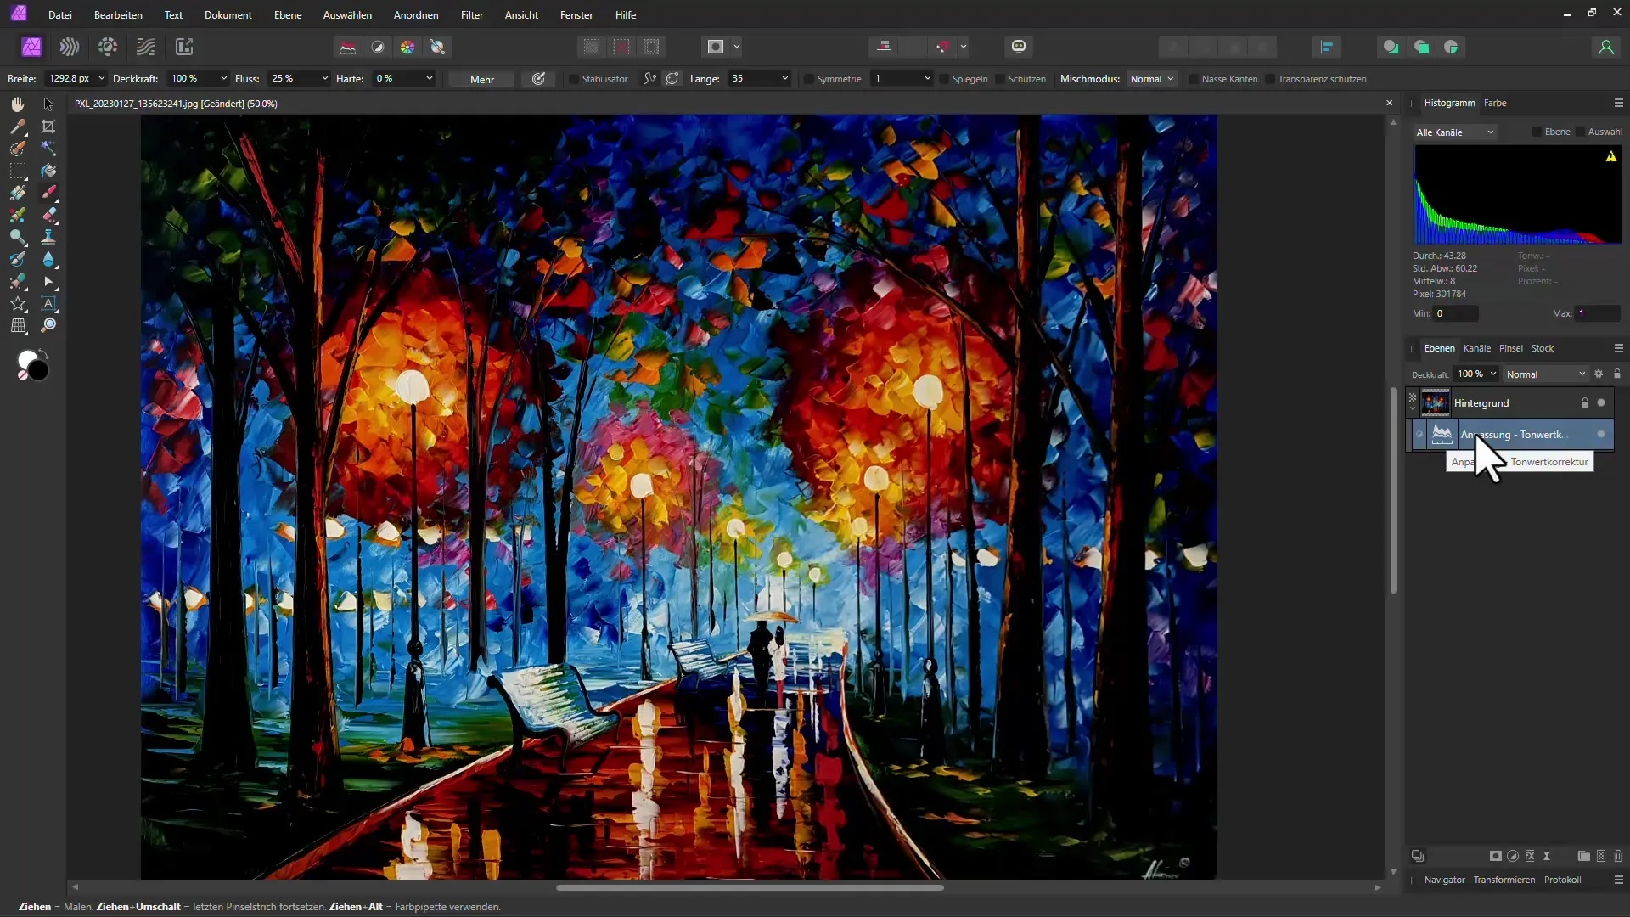Open the Härte dropdown
The height and width of the screenshot is (917, 1630).
(430, 78)
